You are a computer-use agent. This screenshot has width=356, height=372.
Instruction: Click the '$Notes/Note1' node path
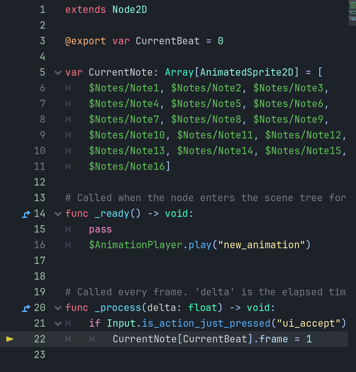coord(124,88)
